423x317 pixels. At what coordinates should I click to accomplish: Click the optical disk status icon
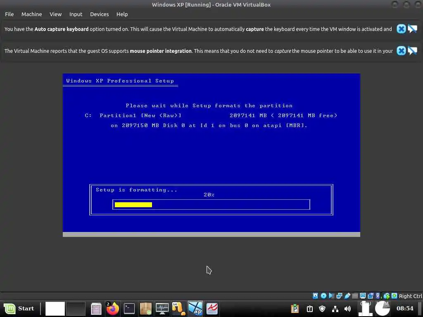[323, 296]
